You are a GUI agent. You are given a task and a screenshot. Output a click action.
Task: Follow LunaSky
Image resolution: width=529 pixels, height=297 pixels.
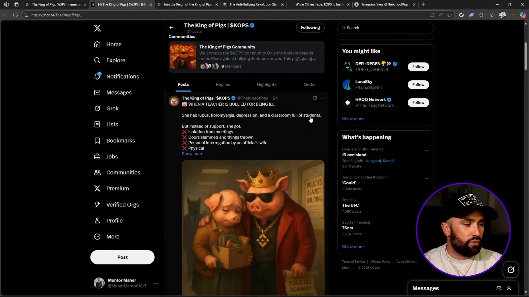tap(418, 85)
